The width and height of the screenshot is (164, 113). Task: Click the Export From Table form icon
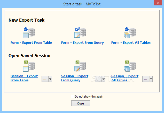click(29, 33)
